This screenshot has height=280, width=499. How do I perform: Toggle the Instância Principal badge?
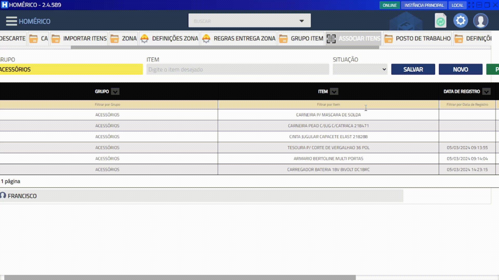point(424,5)
